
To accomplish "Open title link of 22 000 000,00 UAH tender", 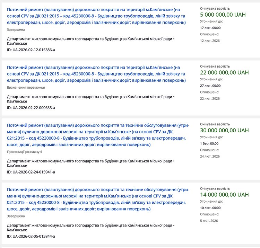I will [x=96, y=74].
